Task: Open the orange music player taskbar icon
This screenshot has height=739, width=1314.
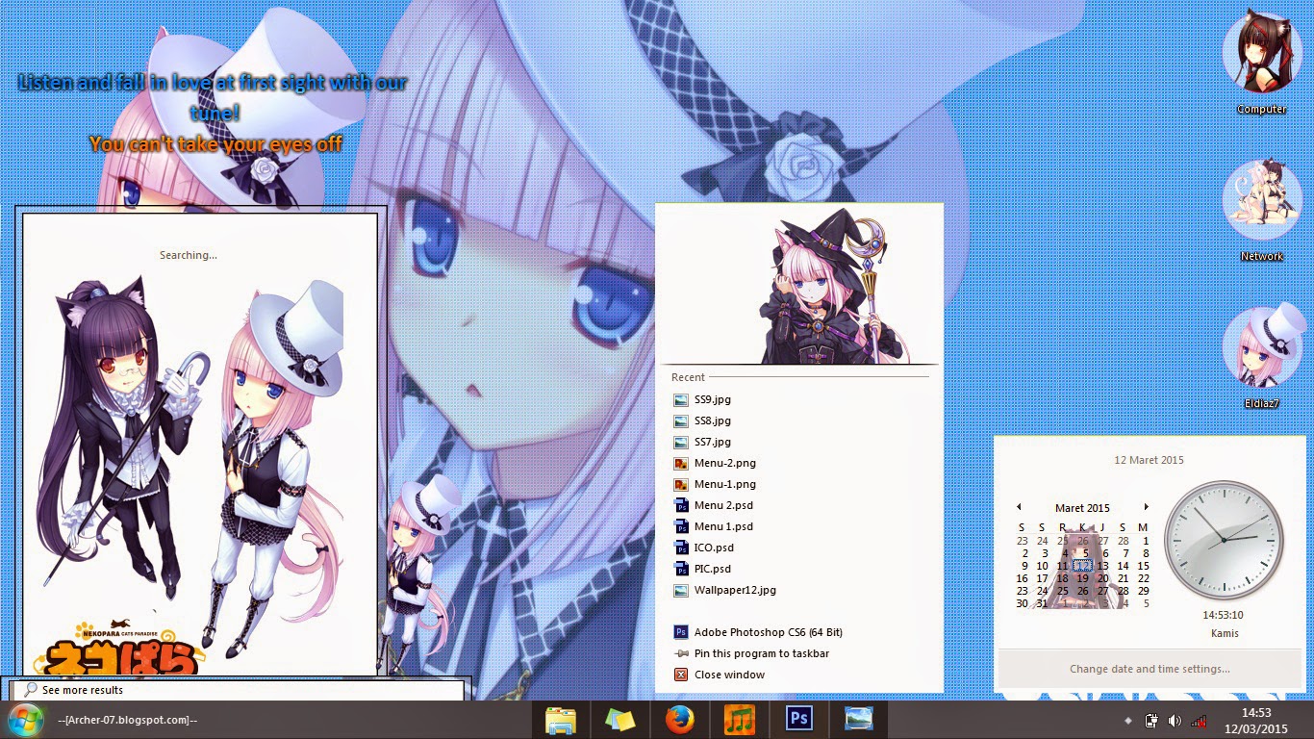Action: (x=739, y=720)
